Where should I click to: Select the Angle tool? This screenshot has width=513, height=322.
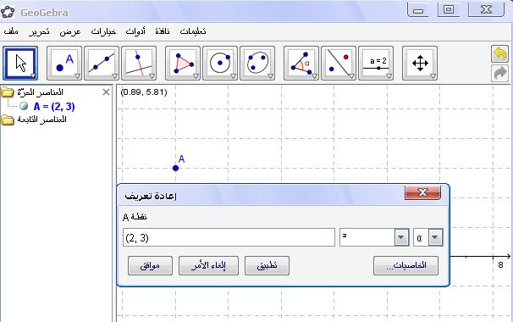click(x=301, y=64)
